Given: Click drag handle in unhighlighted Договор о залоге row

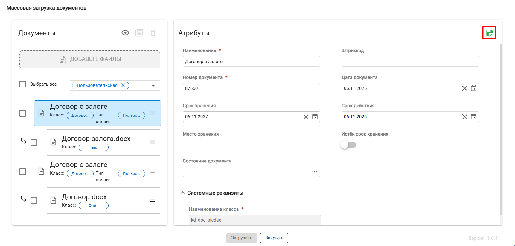Looking at the screenshot, I should click(152, 171).
